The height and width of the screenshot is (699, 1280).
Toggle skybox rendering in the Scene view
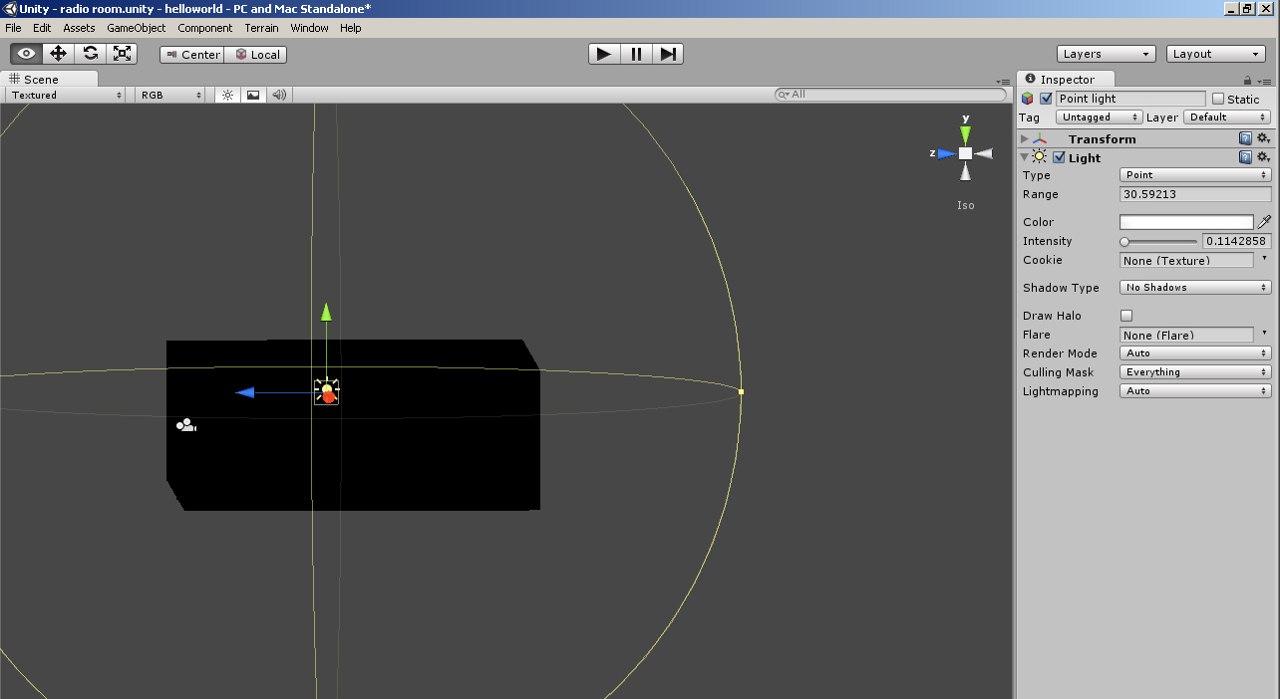[x=252, y=94]
